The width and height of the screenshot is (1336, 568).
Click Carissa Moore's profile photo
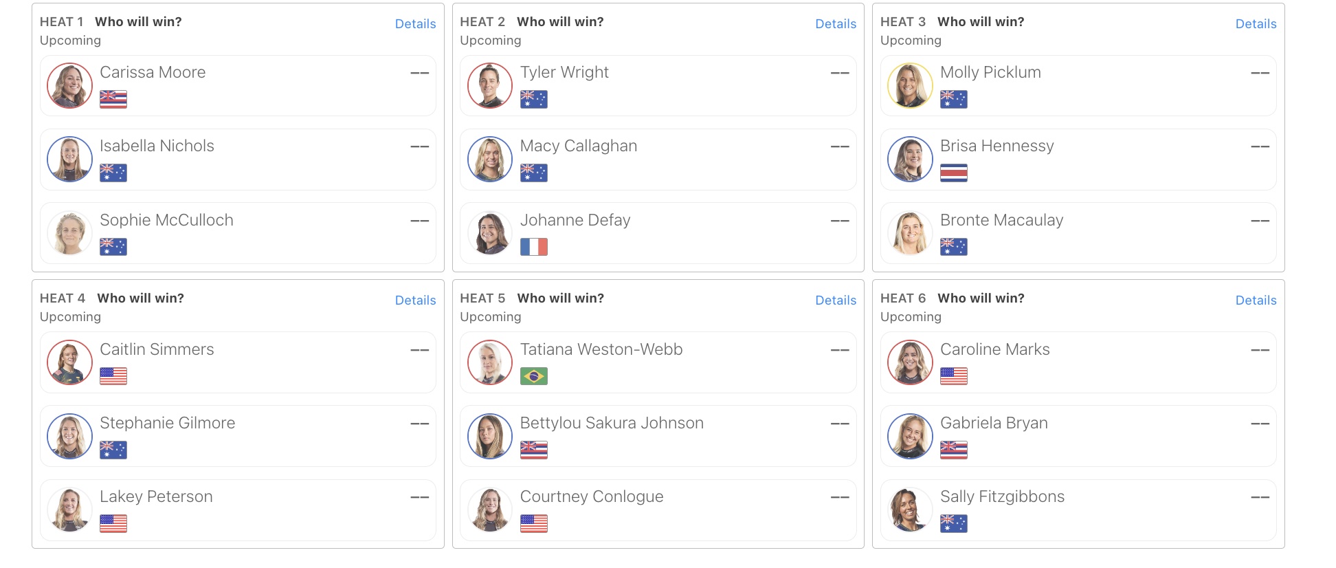[69, 86]
